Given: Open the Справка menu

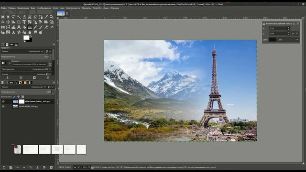Looking at the screenshot, I should (114, 8).
